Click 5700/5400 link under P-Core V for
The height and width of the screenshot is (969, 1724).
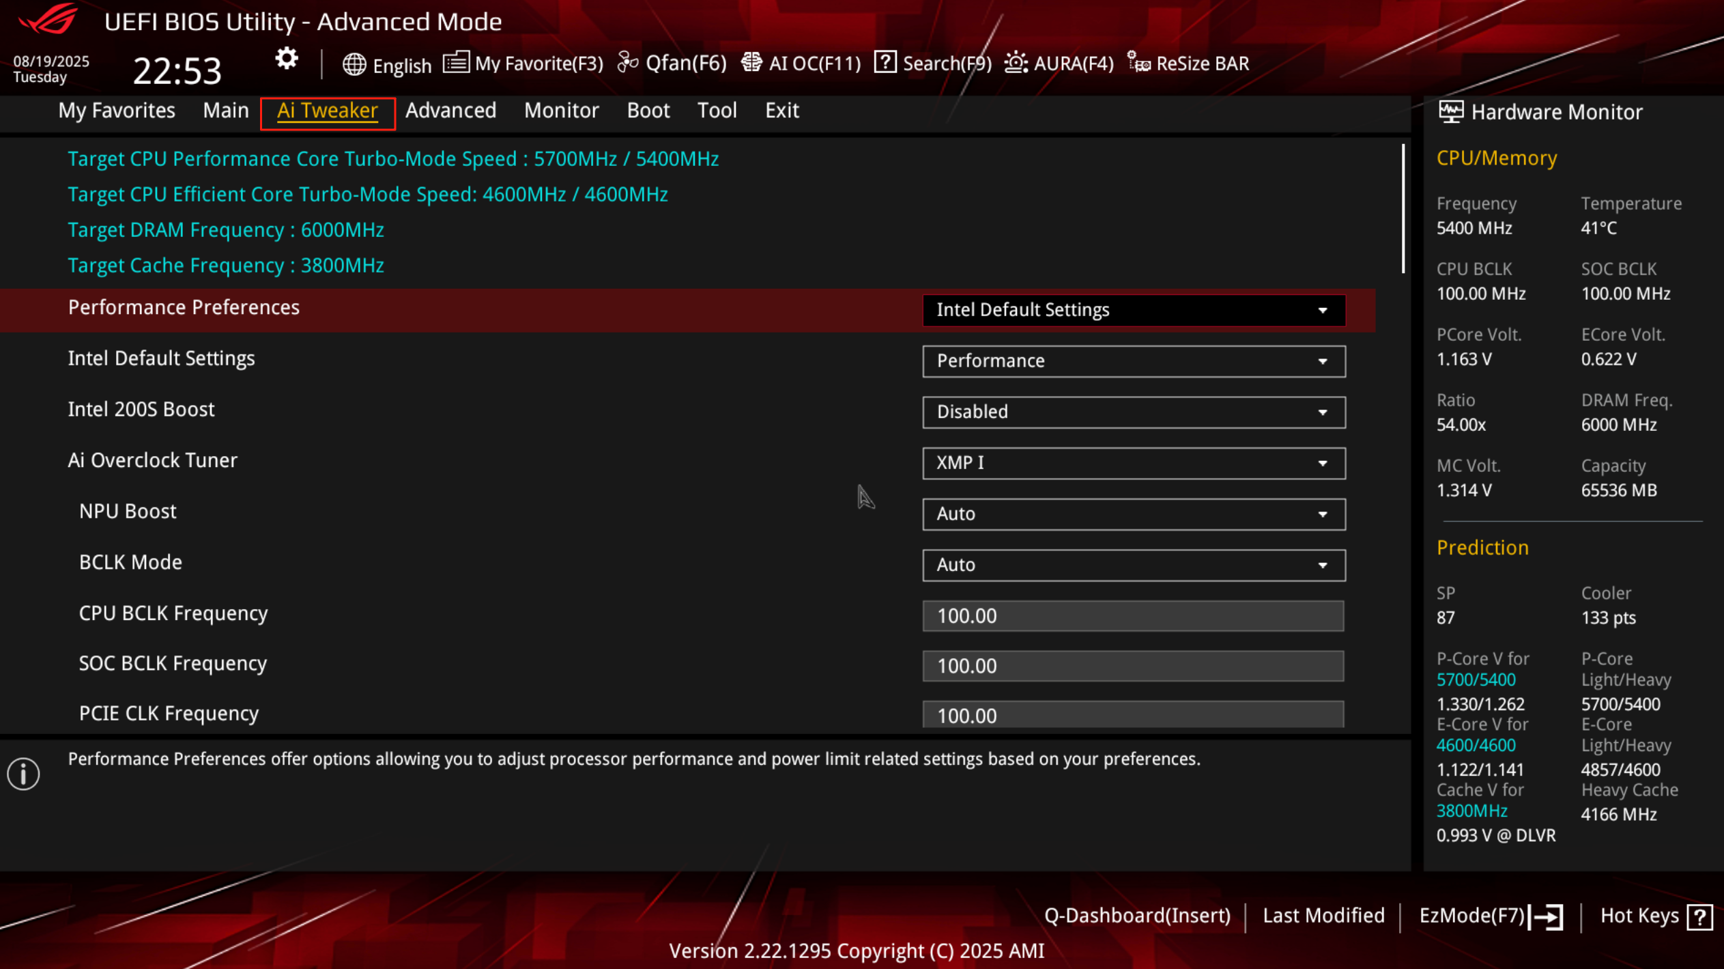pos(1476,680)
